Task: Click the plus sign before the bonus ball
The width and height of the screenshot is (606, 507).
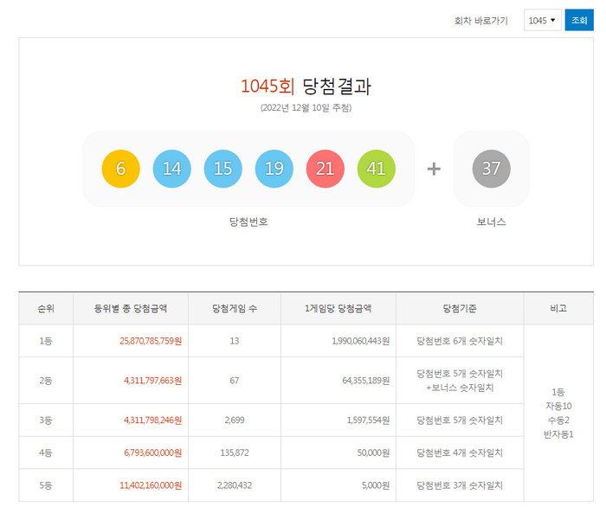Action: pyautogui.click(x=434, y=169)
